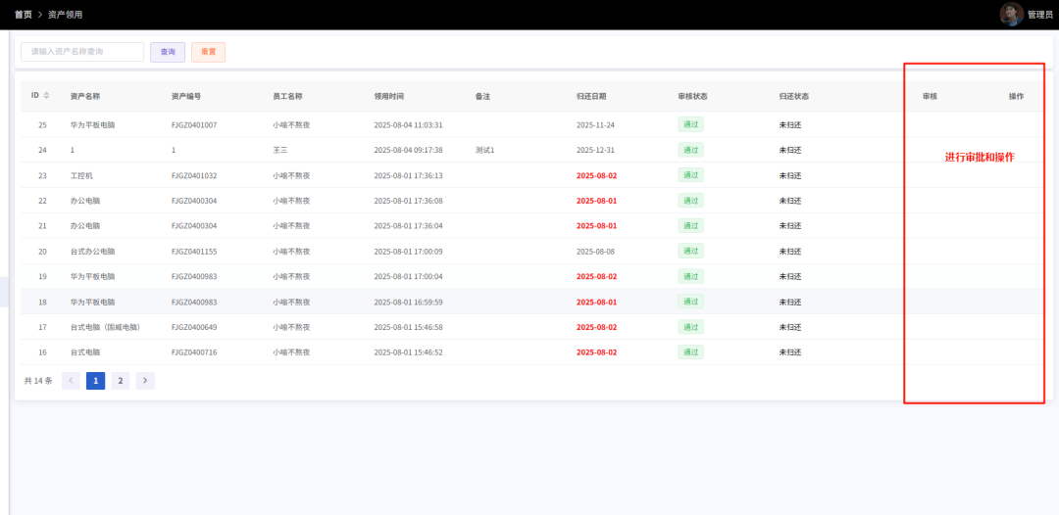This screenshot has height=515, width=1059.
Task: Click the 查询 search button
Action: tap(168, 52)
